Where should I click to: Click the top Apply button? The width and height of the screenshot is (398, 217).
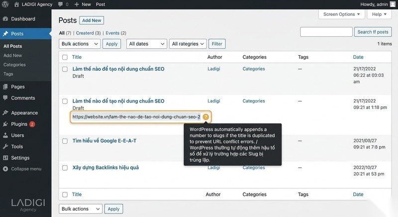click(x=111, y=44)
